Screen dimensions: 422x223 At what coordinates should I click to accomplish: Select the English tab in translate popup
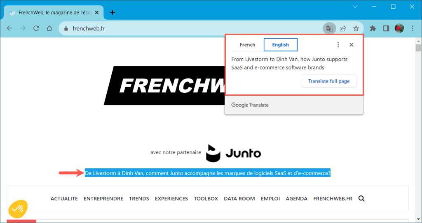(x=280, y=45)
